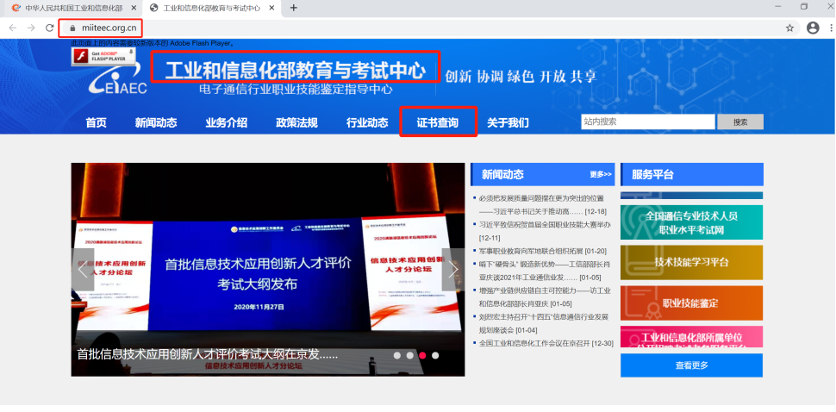Show the next carousel slide arrow

(x=453, y=269)
